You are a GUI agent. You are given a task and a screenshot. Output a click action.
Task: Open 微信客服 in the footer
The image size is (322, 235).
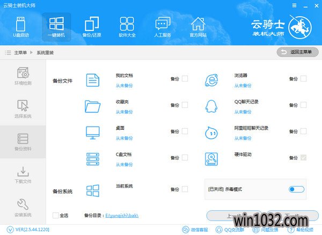click(x=195, y=230)
